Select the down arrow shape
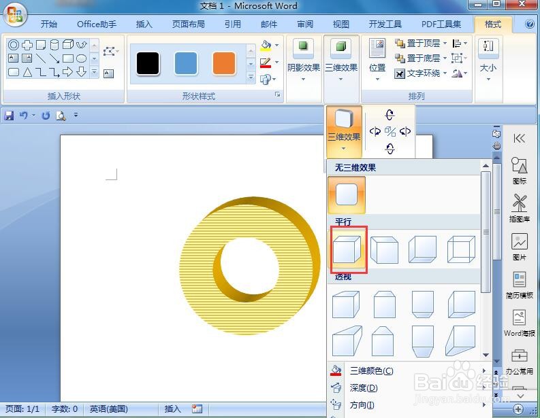 (81, 72)
